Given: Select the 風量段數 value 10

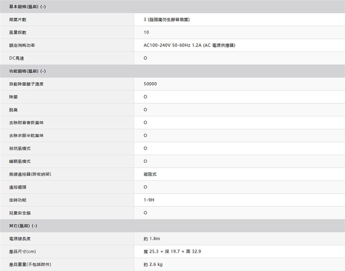Looking at the screenshot, I should (146, 33).
